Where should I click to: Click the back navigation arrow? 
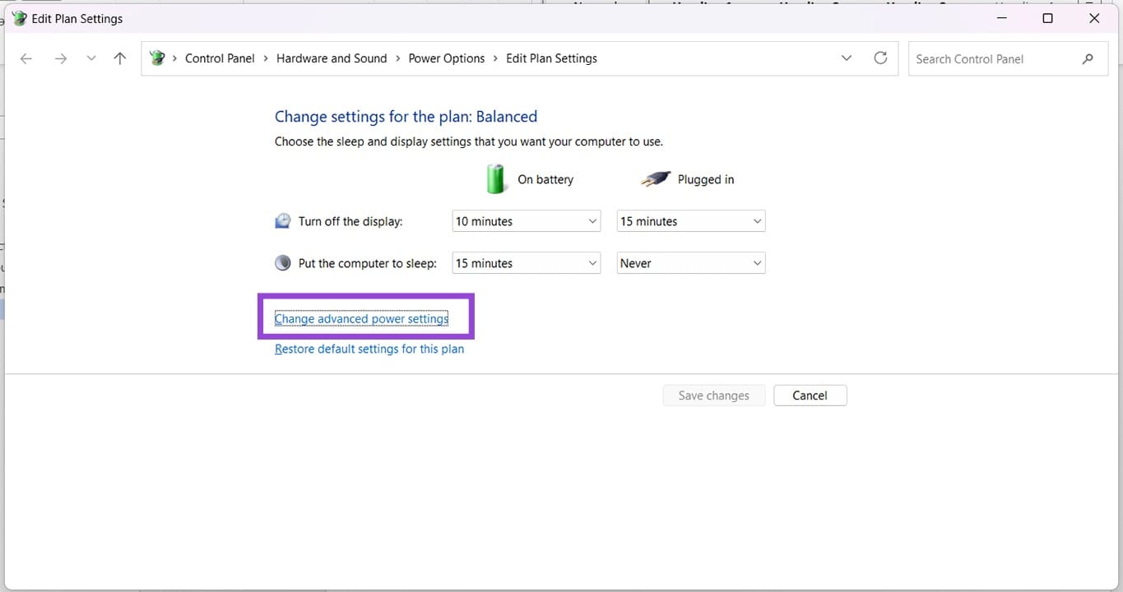click(x=26, y=58)
